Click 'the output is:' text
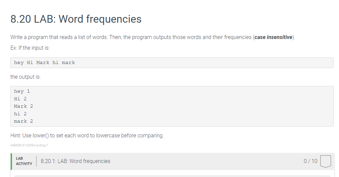The width and height of the screenshot is (339, 177). (x=26, y=77)
